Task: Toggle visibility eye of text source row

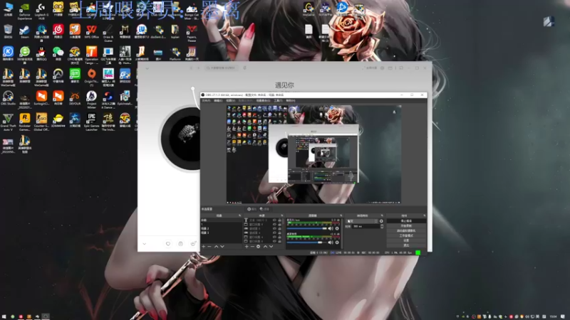Action: [274, 220]
